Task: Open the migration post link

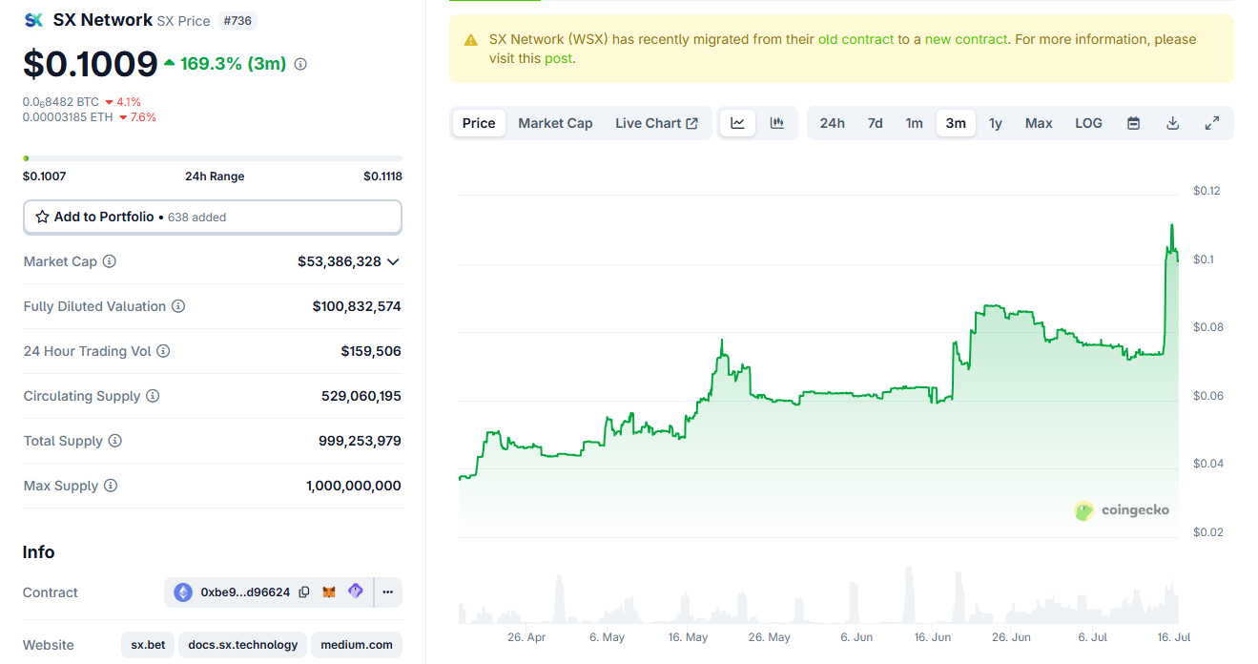Action: click(558, 58)
